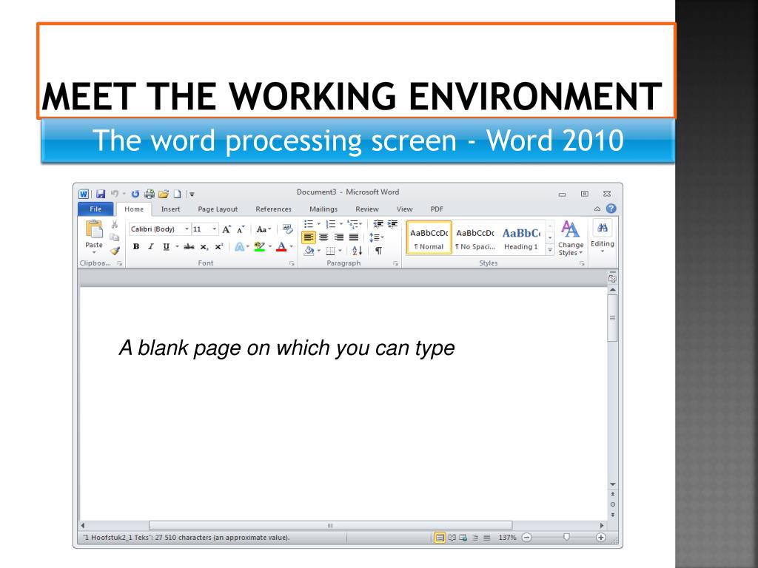Click the Copy icon in Clipboard group
The height and width of the screenshot is (568, 758).
(x=115, y=237)
